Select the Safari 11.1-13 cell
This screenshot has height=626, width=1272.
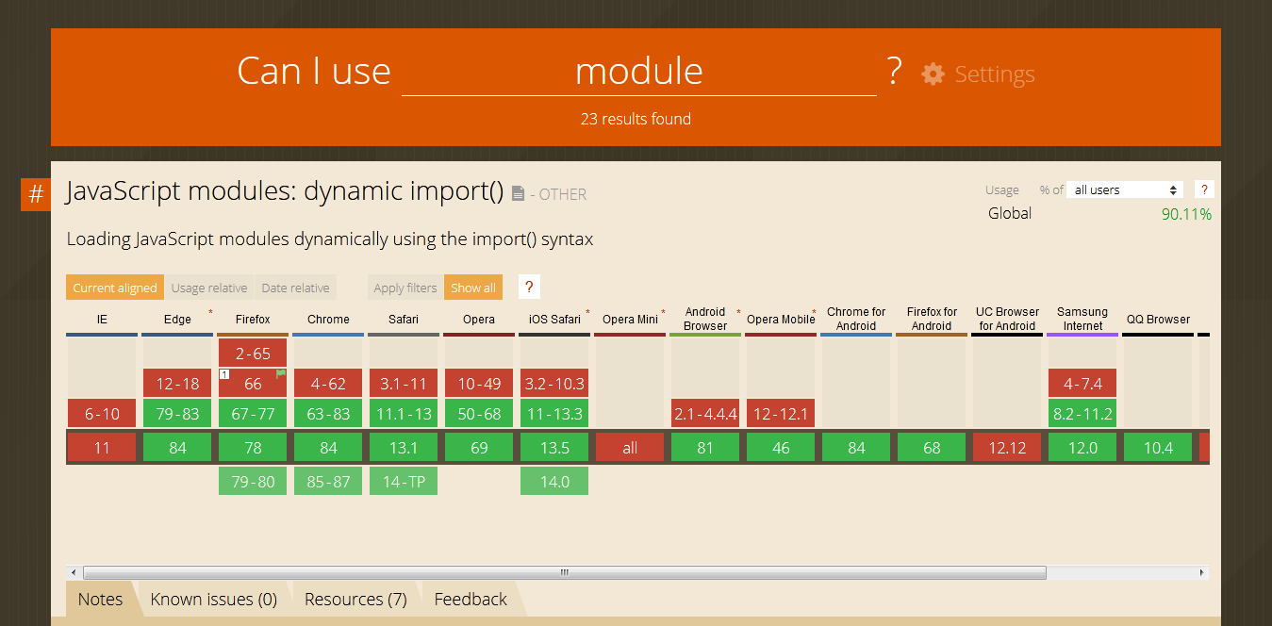[404, 413]
